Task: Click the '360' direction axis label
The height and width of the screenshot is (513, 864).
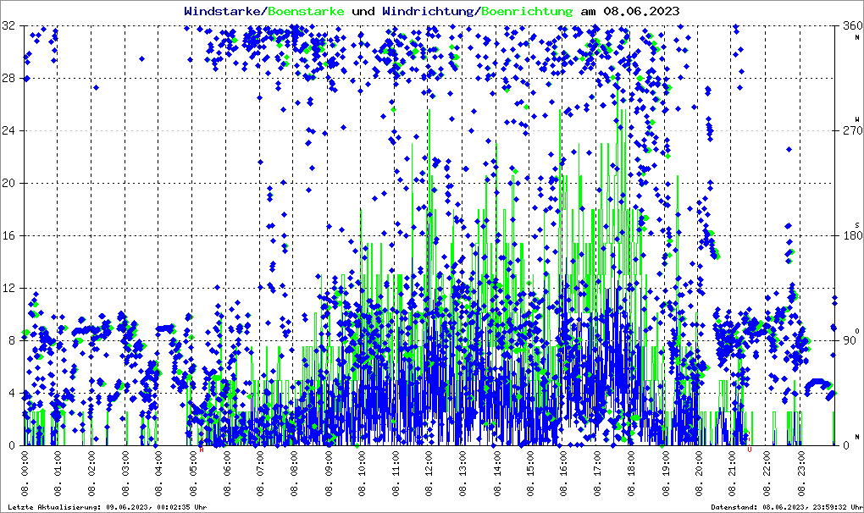Action: [x=852, y=25]
